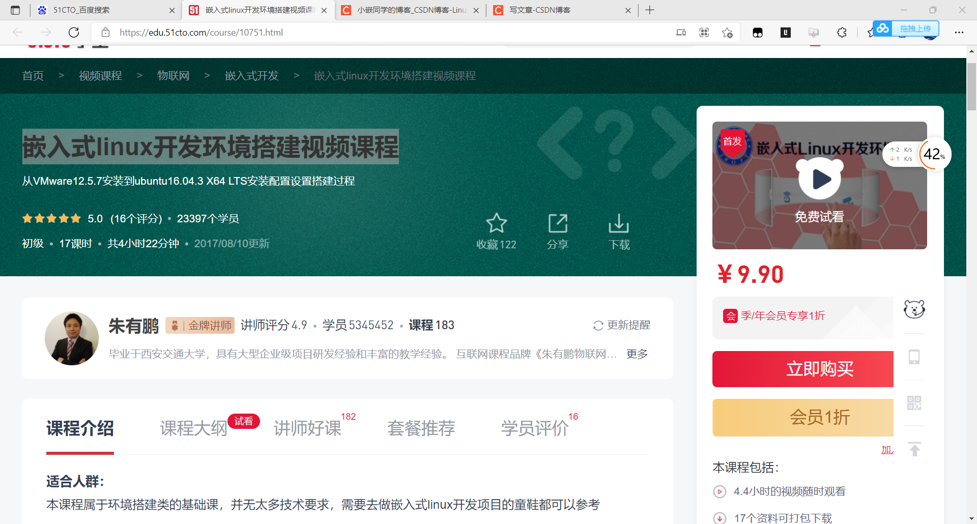
Task: Show the sidebar QR code icon
Action: coord(914,403)
